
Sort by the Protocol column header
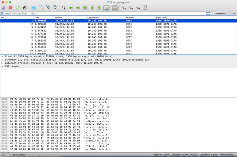coord(139,17)
